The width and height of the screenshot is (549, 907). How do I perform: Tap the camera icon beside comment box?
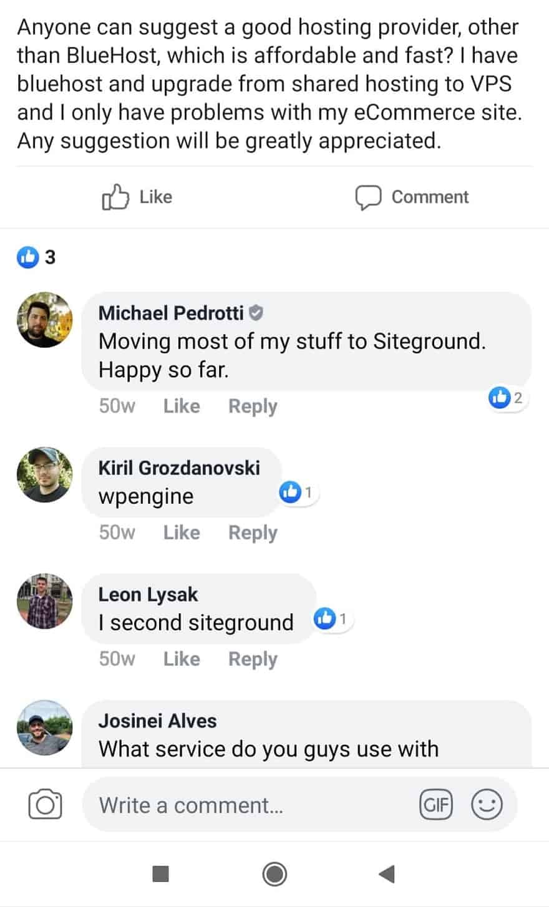(x=45, y=804)
